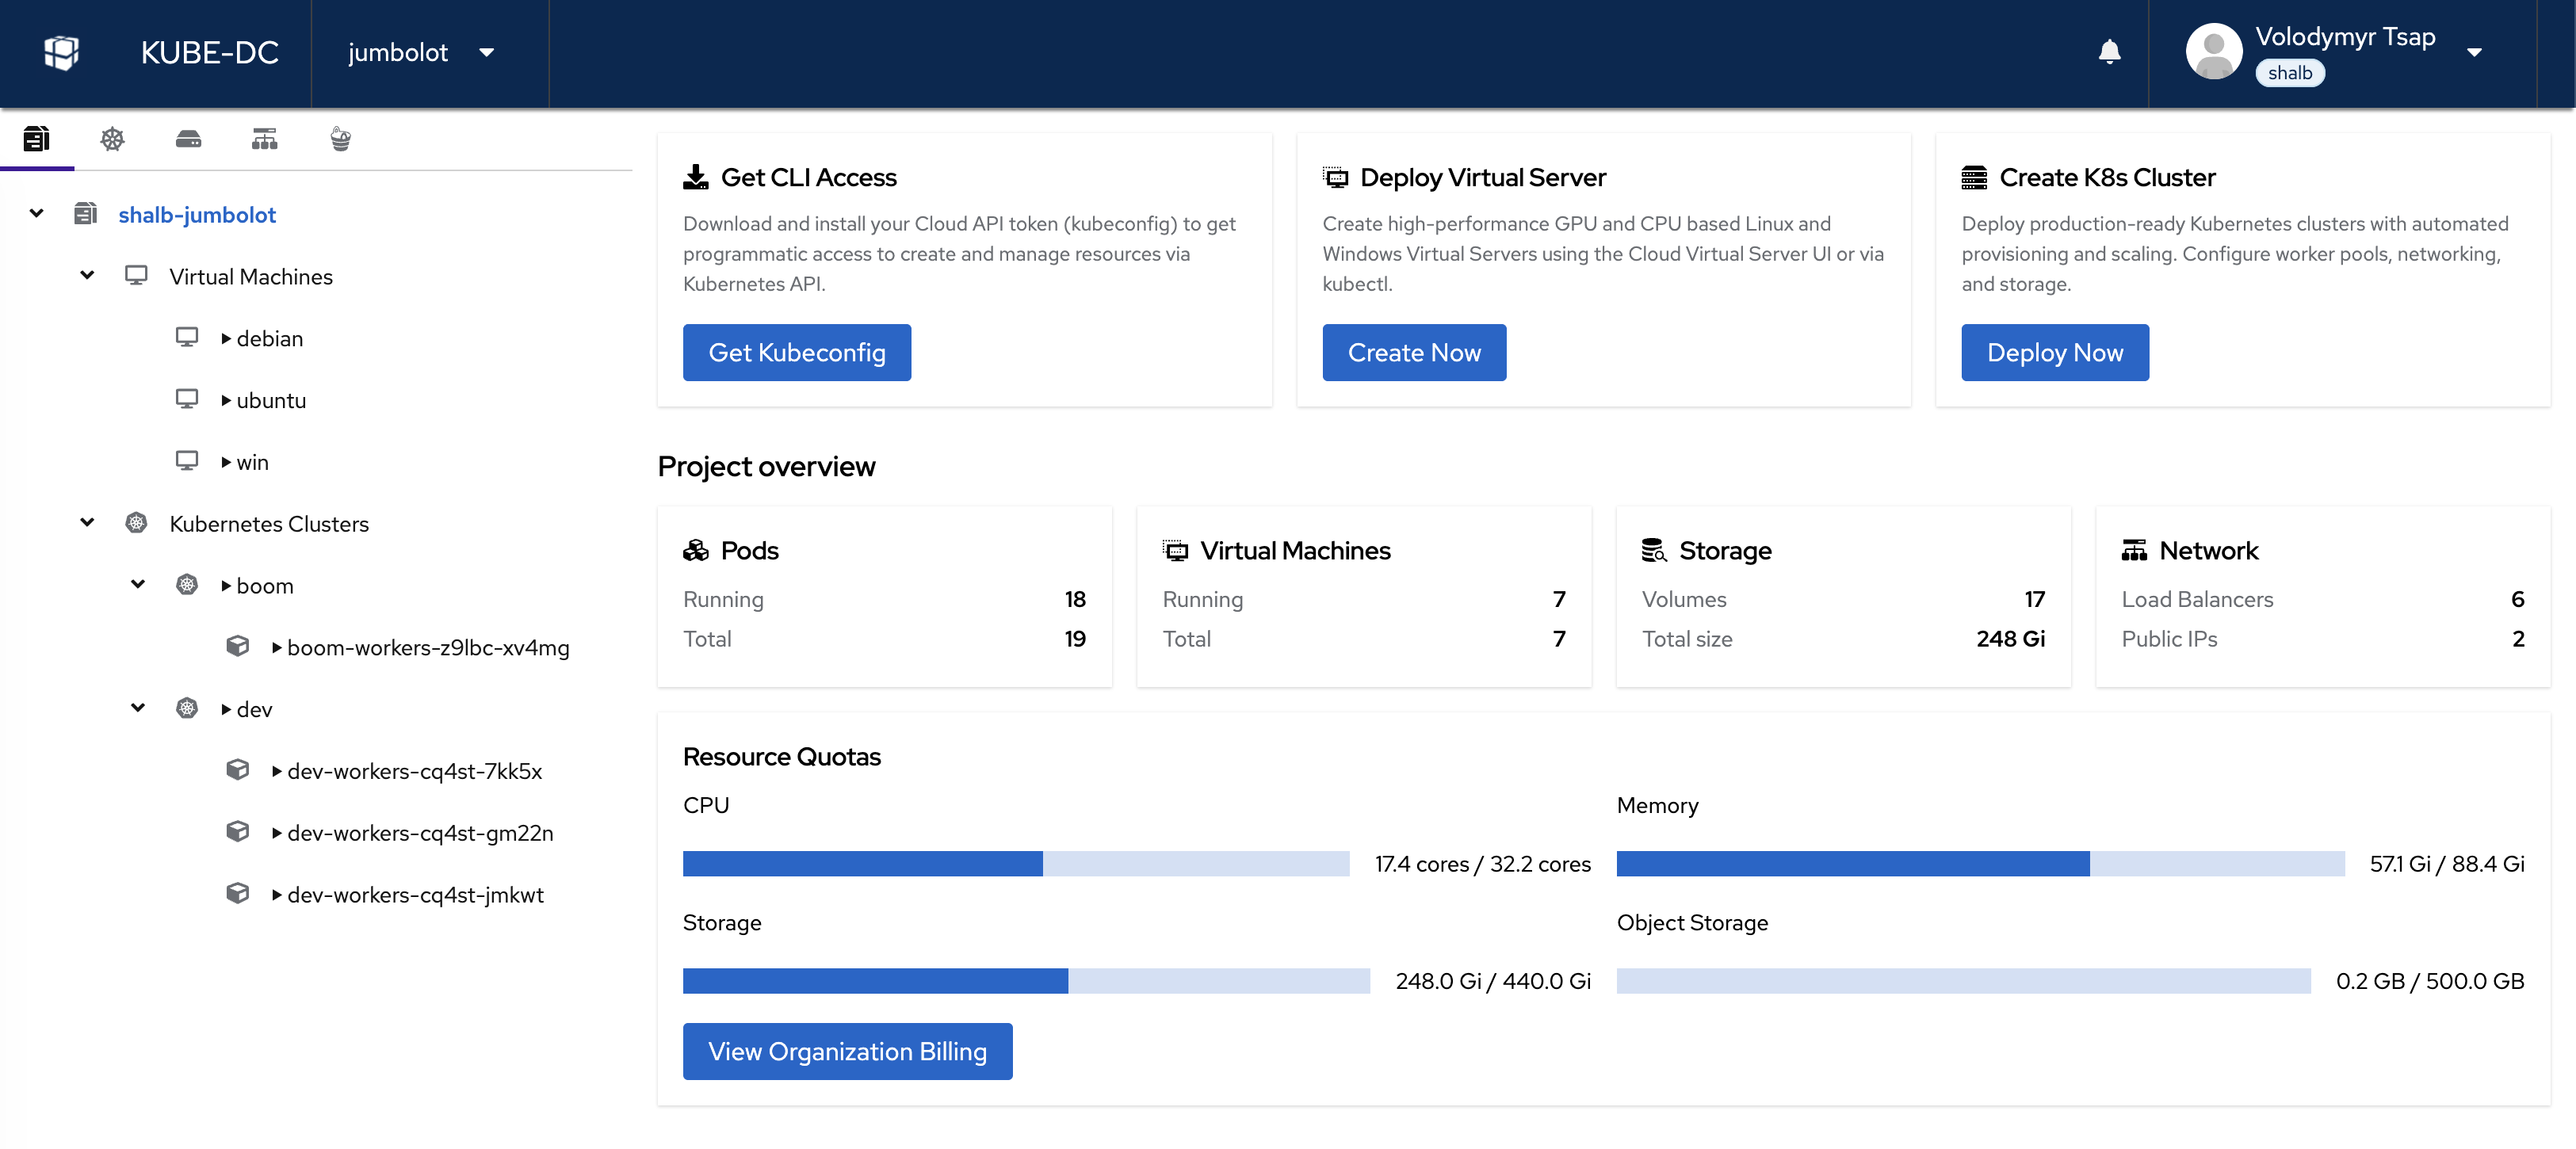This screenshot has width=2576, height=1149.
Task: Click the user avatar icon
Action: 2213,52
